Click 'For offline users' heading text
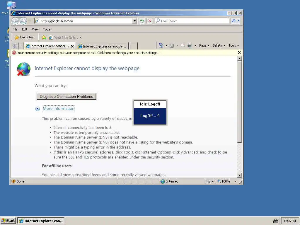Image resolution: width=300 pixels, height=225 pixels. click(x=57, y=166)
